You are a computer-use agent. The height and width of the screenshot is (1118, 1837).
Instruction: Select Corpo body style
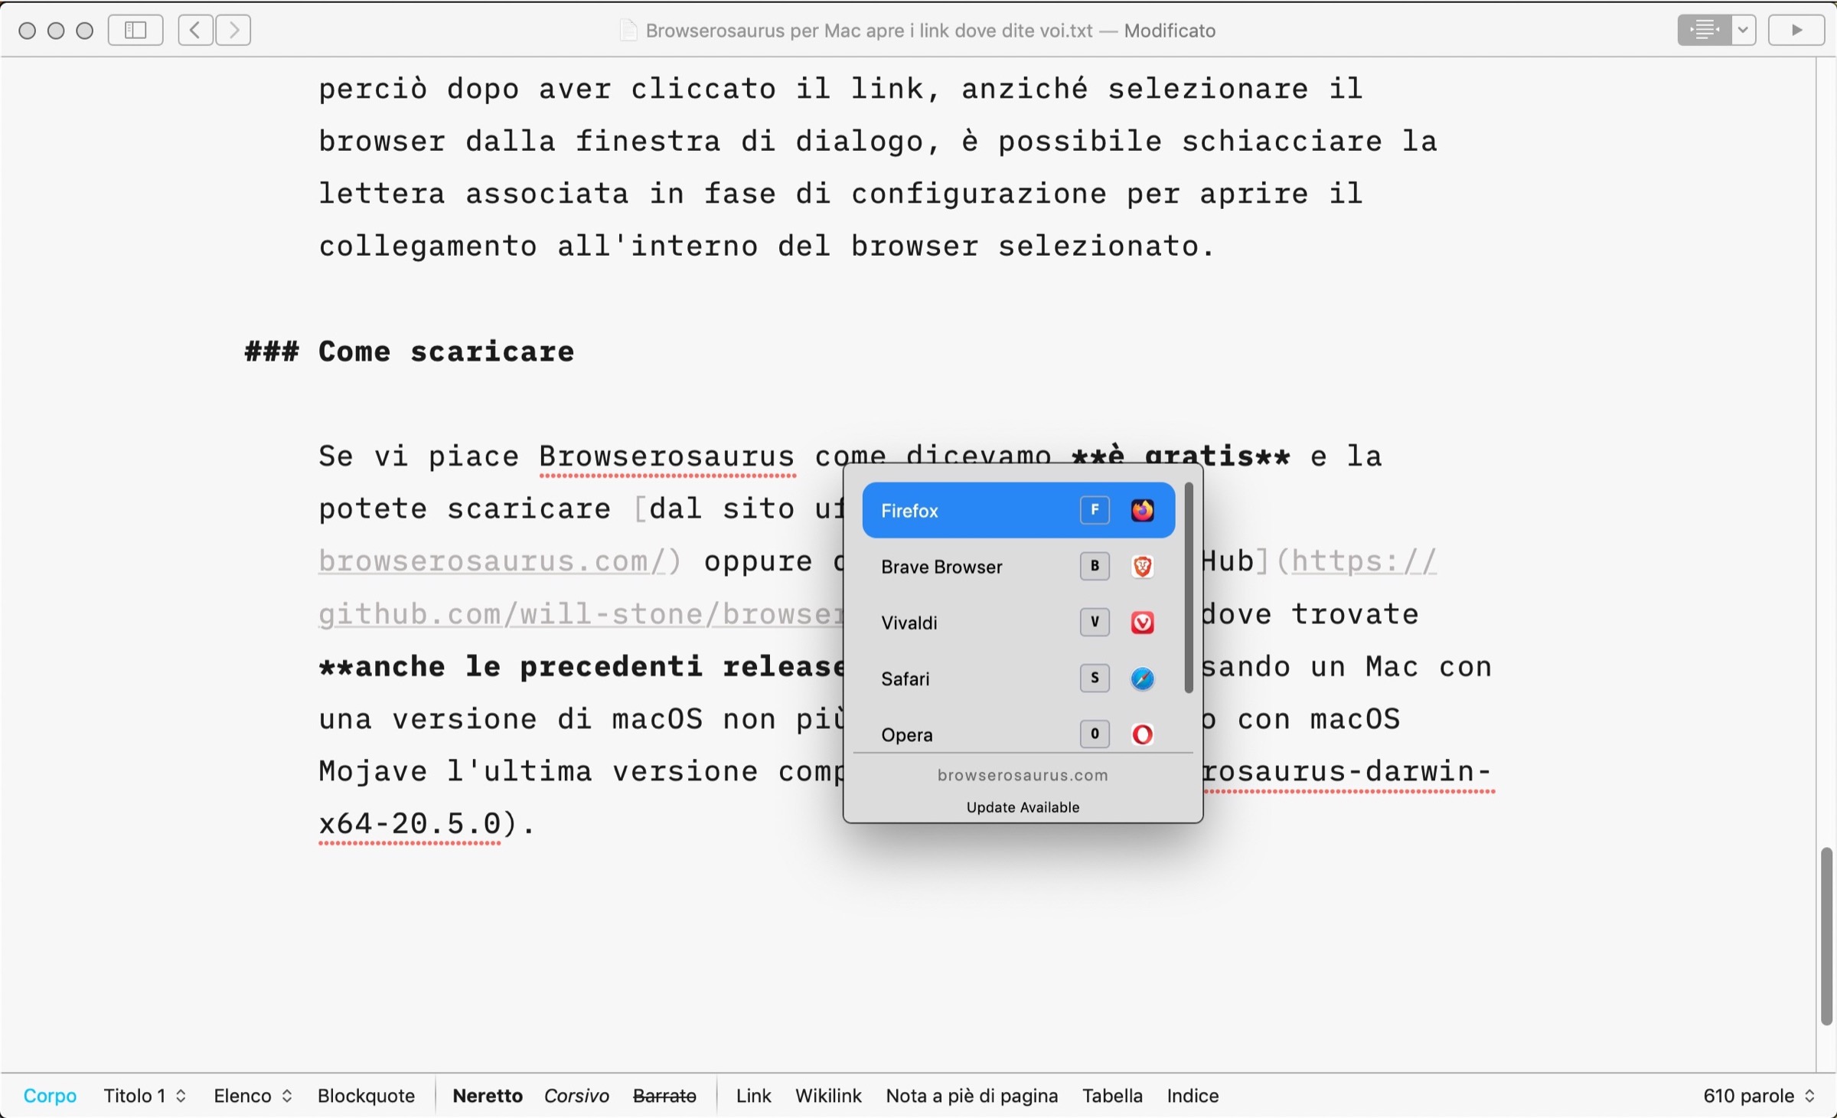point(50,1096)
